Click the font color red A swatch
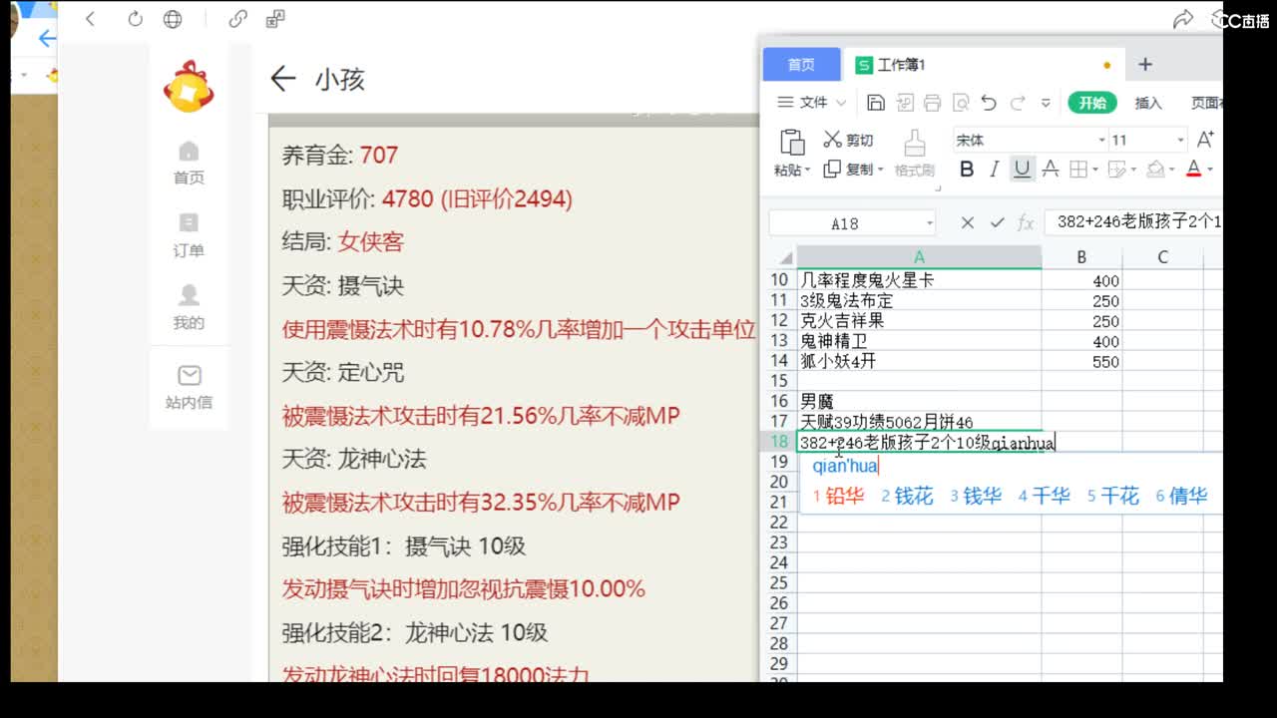 (x=1193, y=170)
